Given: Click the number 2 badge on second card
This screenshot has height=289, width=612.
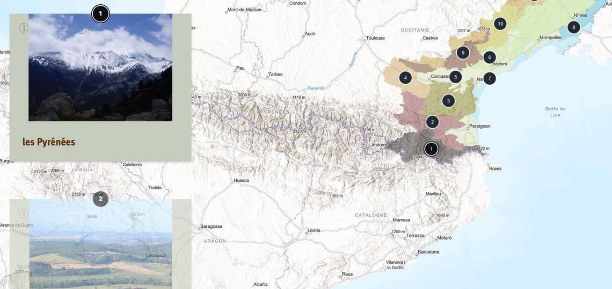Looking at the screenshot, I should click(x=100, y=199).
